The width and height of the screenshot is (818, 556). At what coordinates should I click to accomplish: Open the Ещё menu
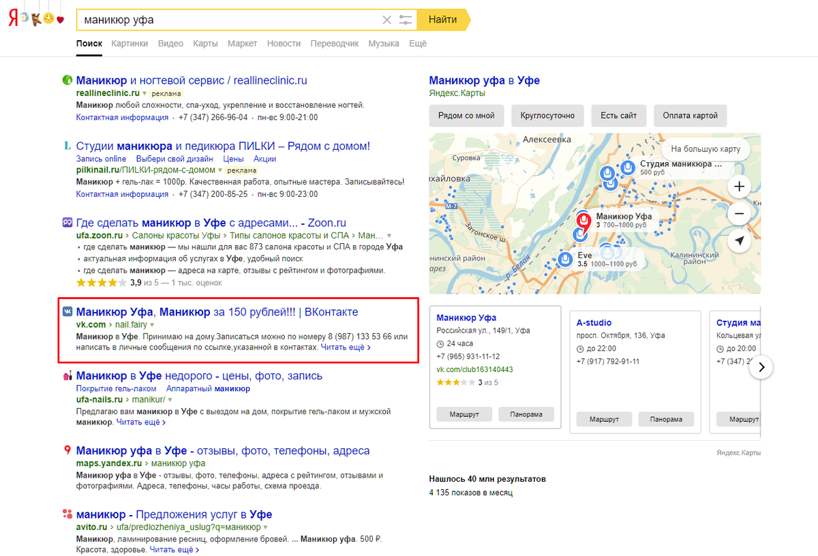[x=418, y=44]
